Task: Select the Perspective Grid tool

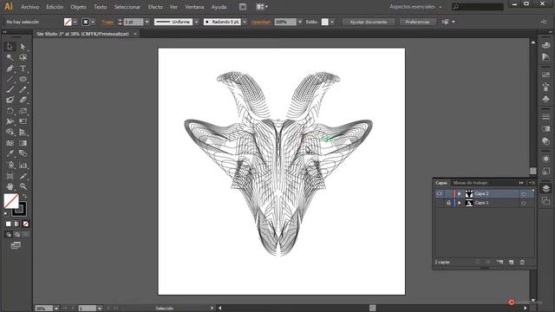Action: tap(23, 132)
